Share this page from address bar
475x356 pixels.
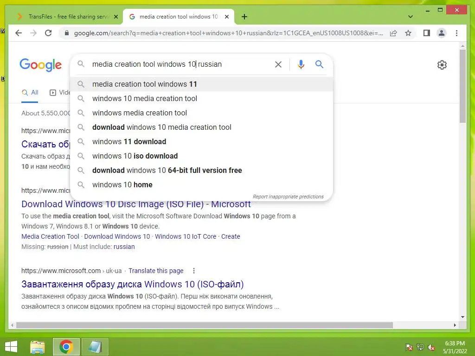tap(393, 33)
